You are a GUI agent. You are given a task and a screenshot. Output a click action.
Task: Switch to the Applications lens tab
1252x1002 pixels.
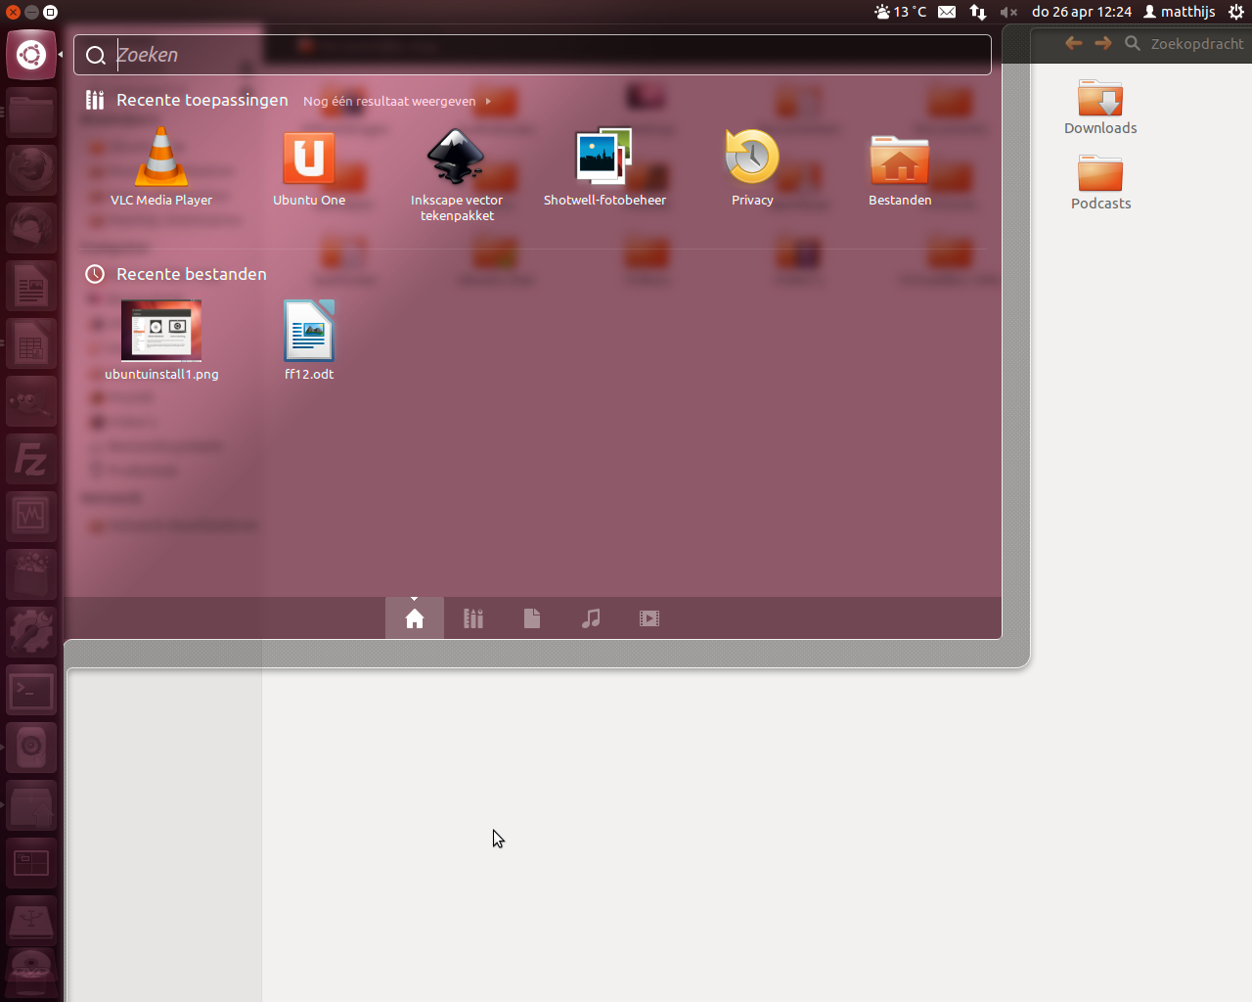(x=473, y=618)
